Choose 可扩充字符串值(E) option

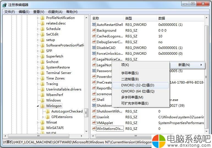[x=141, y=103]
